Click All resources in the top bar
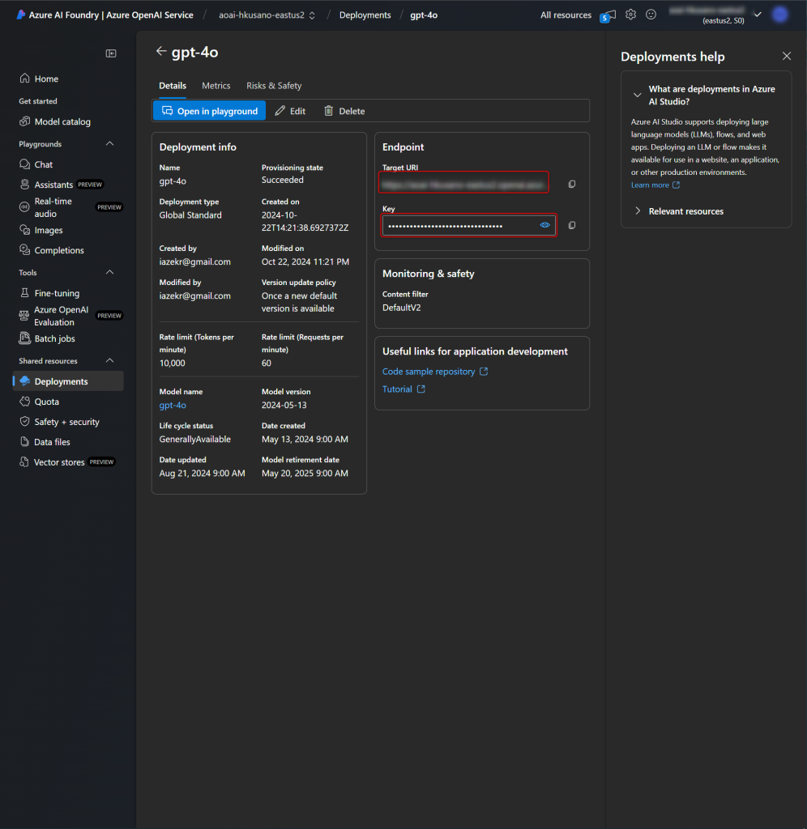 coord(566,15)
